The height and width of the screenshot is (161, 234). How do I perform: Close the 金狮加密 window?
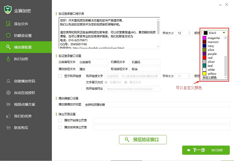(227, 5)
